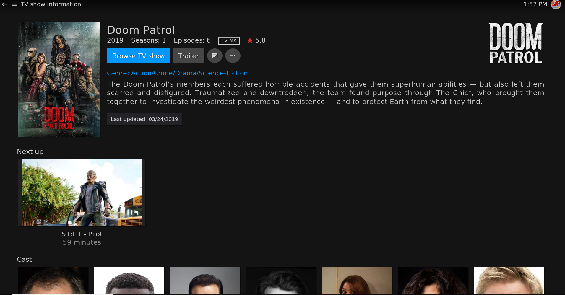Go back using the left arrow icon
Viewport: 565px width, 295px height.
pos(4,4)
